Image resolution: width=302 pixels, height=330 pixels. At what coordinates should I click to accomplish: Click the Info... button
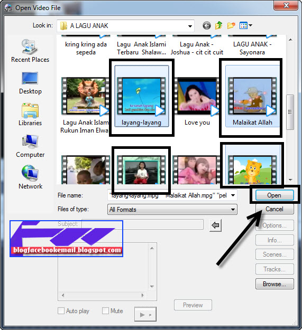point(274,240)
